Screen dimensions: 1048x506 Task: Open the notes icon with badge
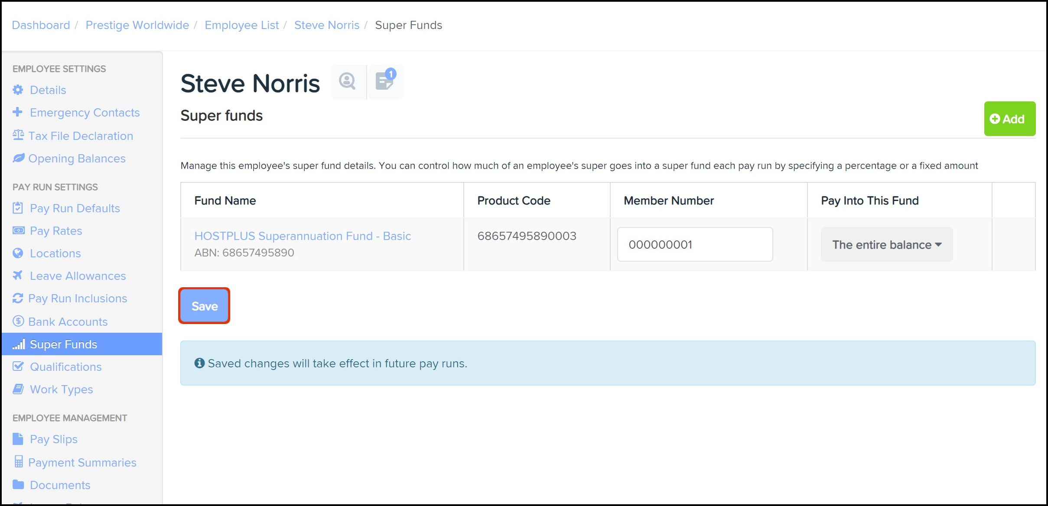tap(385, 81)
